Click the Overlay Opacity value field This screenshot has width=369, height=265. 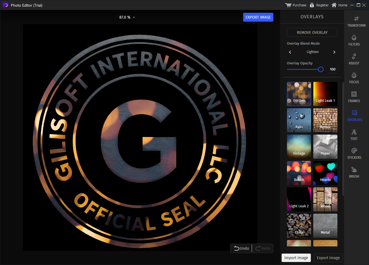[333, 69]
